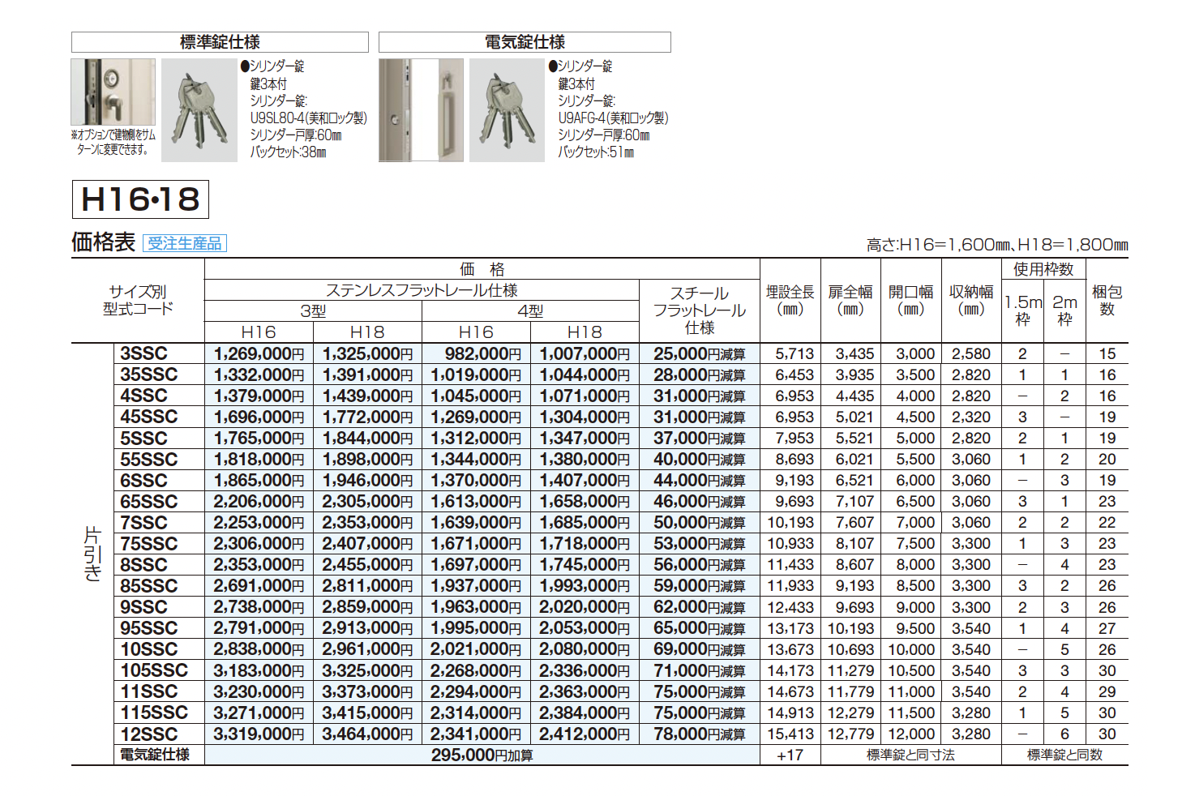Click the keys photo beside 標準錠仕様 description
1195x796 pixels.
[199, 110]
